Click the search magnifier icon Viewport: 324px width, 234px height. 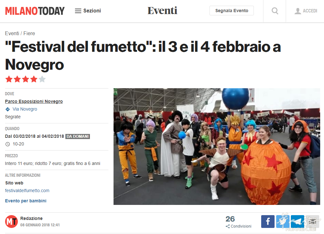point(275,11)
